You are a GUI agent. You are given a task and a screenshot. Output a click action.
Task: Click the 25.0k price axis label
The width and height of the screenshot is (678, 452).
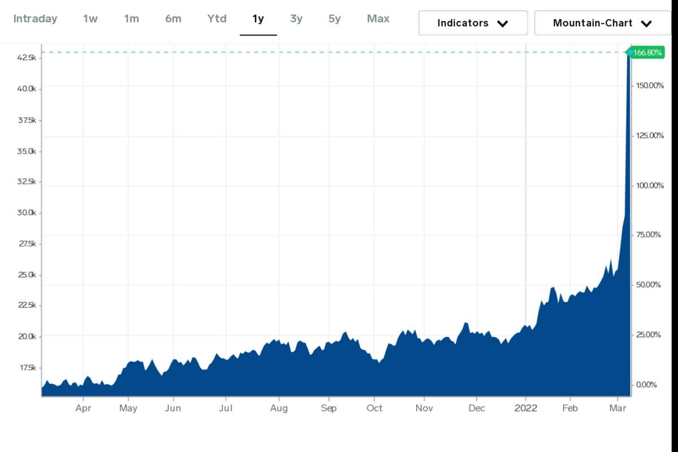[x=27, y=275]
